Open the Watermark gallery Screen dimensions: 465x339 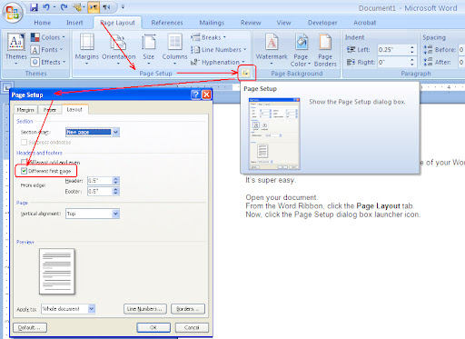[272, 48]
